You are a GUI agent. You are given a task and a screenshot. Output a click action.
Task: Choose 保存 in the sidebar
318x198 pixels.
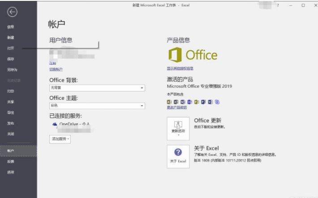click(x=11, y=59)
